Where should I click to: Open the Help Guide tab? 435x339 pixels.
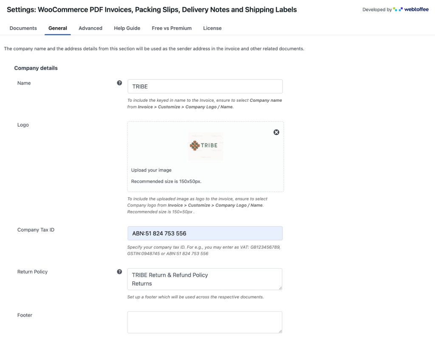coord(127,28)
